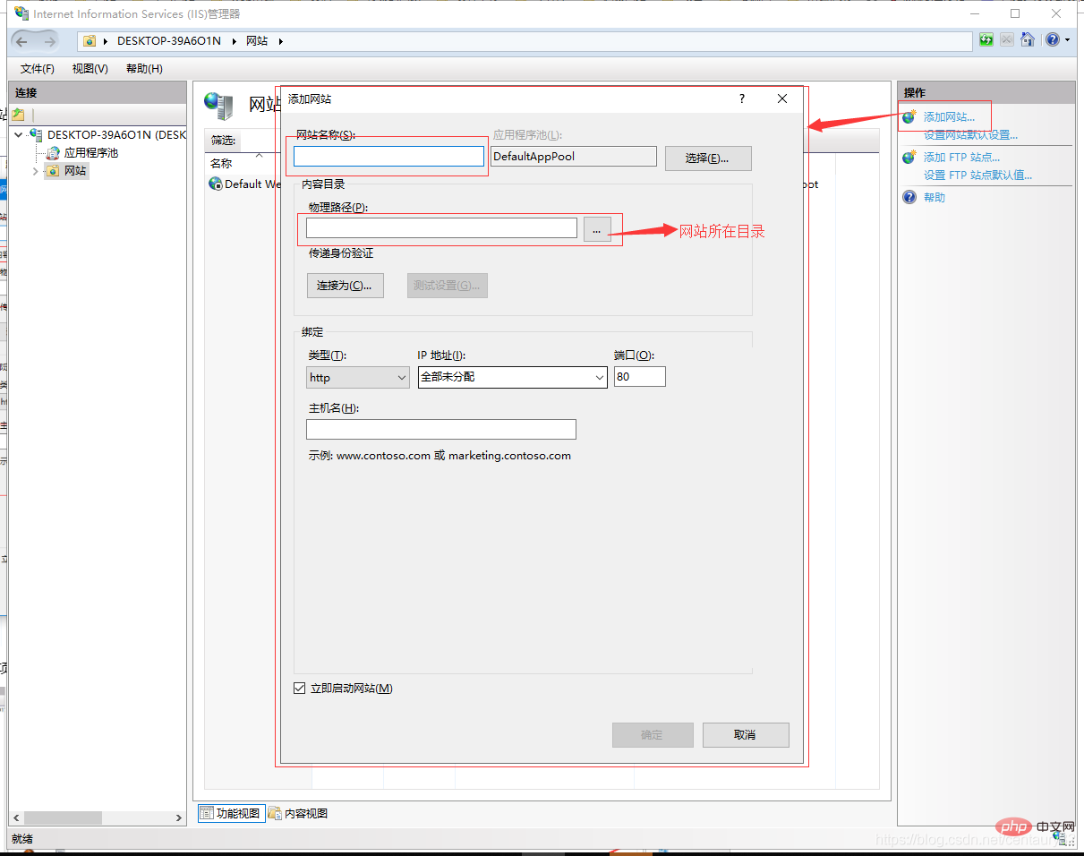Click the 取消 button
This screenshot has width=1084, height=856.
tap(745, 735)
